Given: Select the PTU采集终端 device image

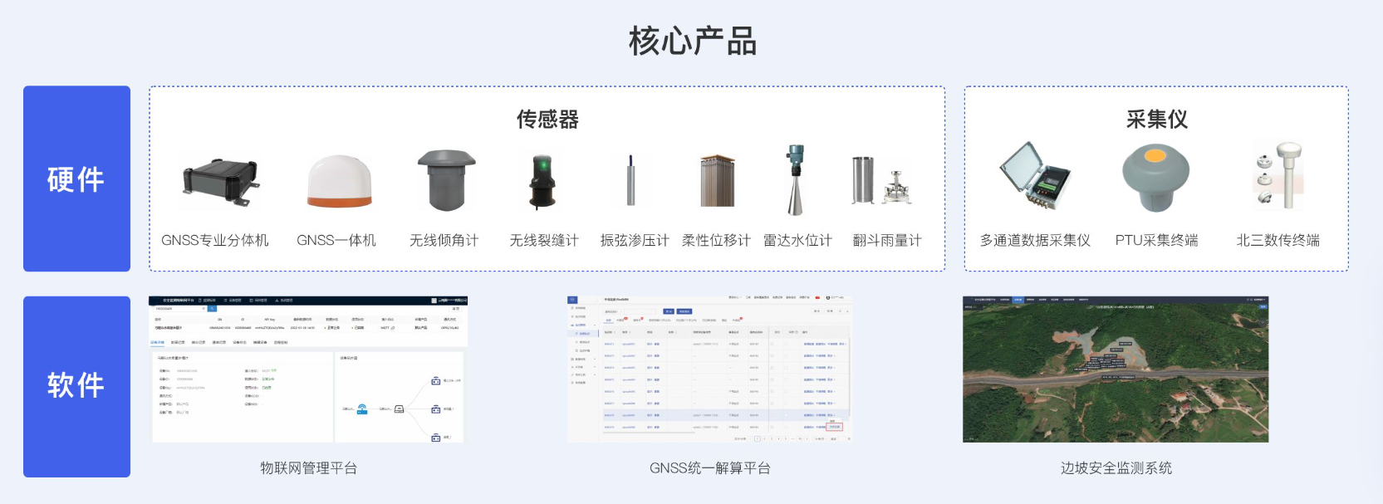Looking at the screenshot, I should point(1155,179).
